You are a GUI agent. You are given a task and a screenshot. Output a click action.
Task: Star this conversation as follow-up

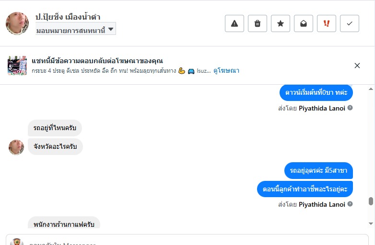point(281,23)
